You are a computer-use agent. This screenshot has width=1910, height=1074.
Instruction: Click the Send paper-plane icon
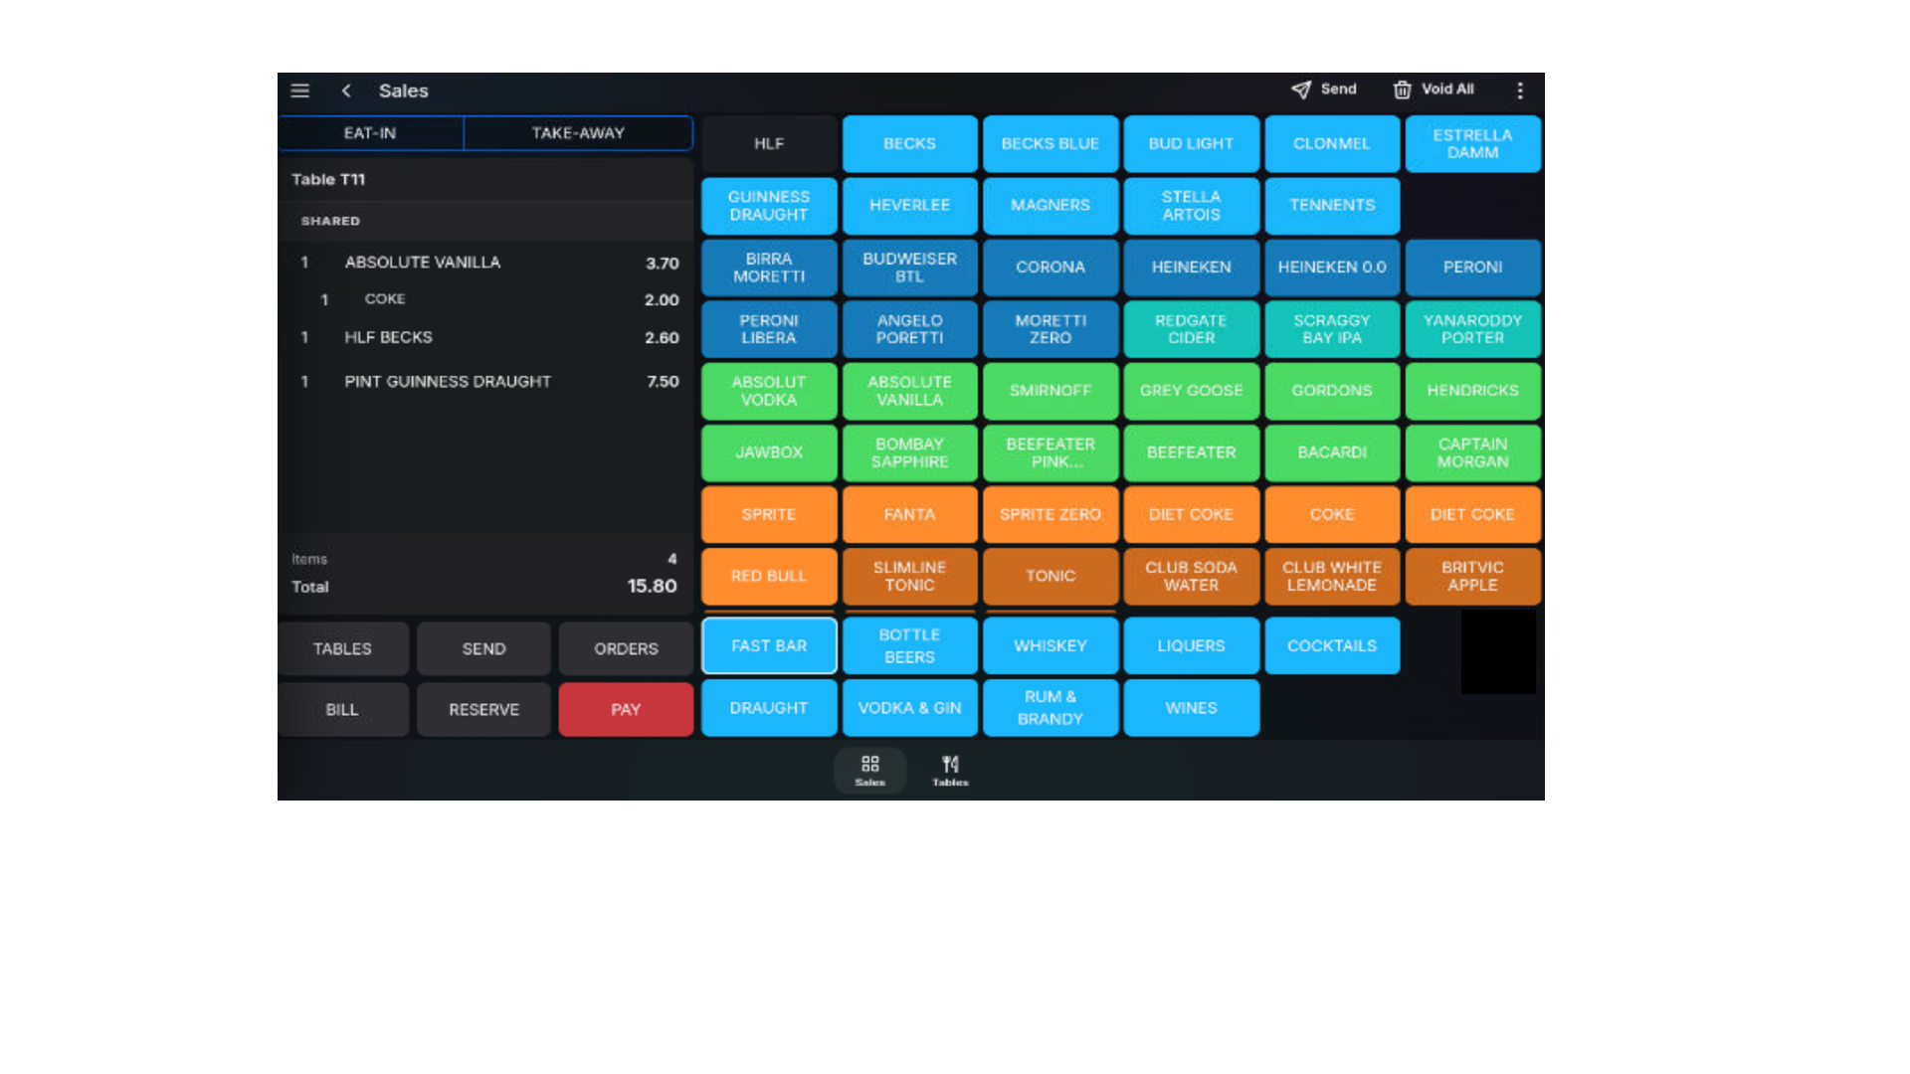(x=1301, y=89)
